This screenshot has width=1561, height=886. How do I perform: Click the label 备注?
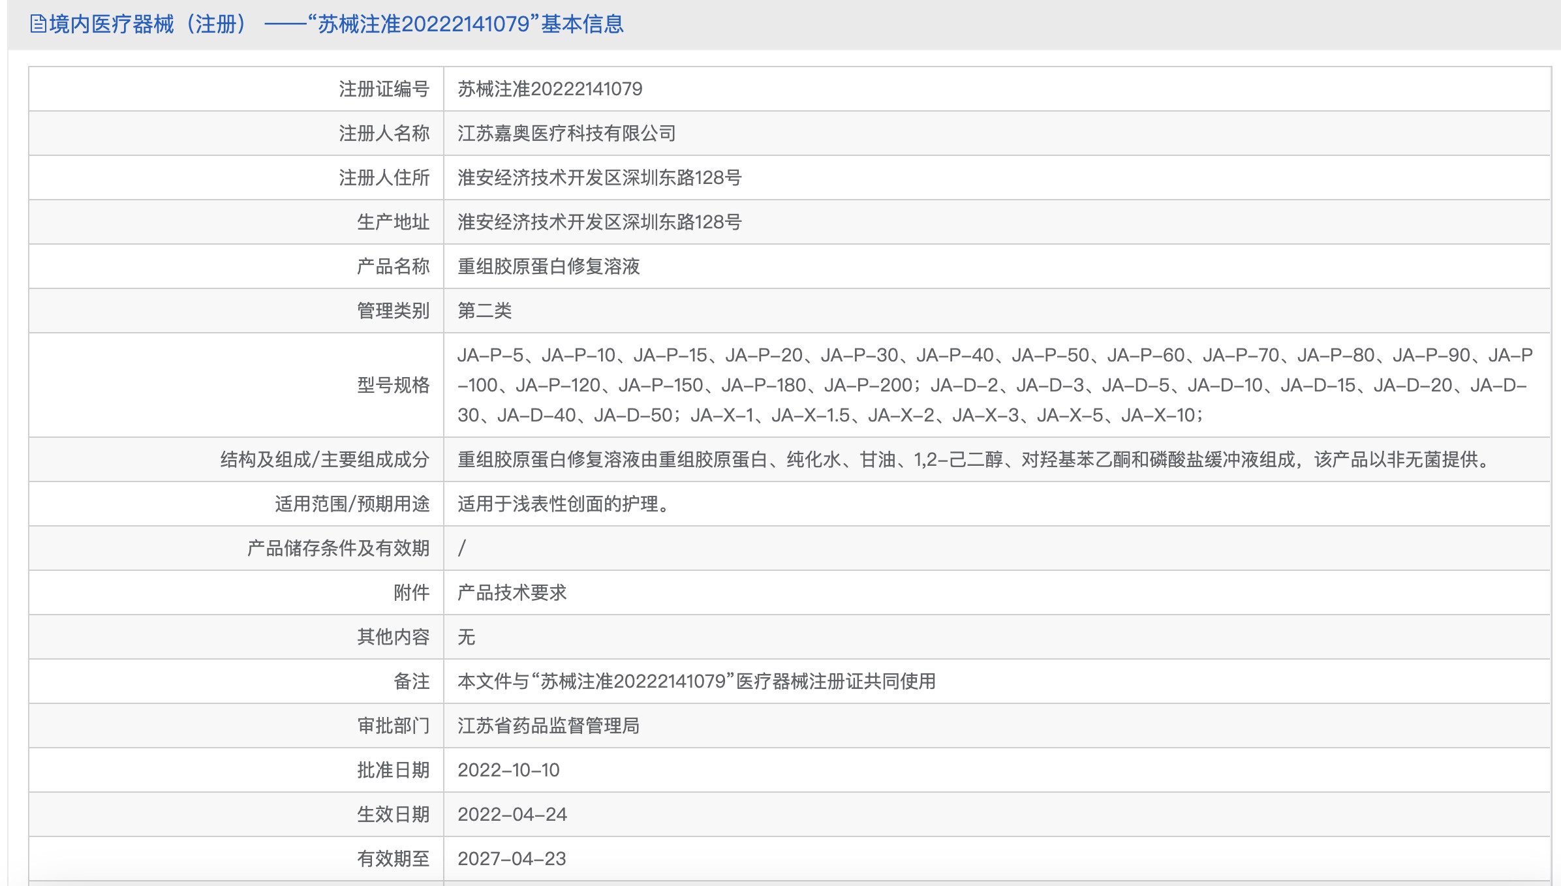click(x=411, y=681)
